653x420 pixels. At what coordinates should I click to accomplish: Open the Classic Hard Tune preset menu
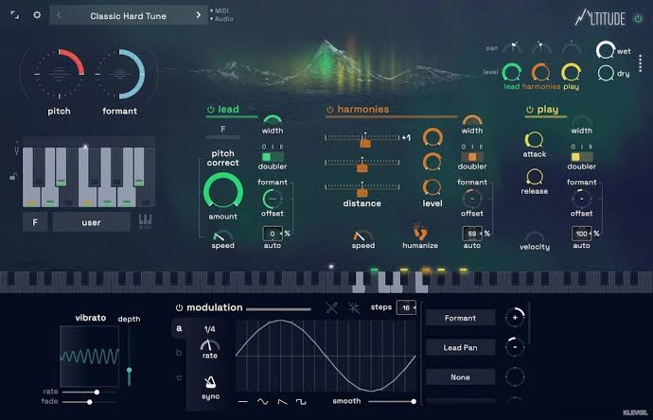point(129,16)
